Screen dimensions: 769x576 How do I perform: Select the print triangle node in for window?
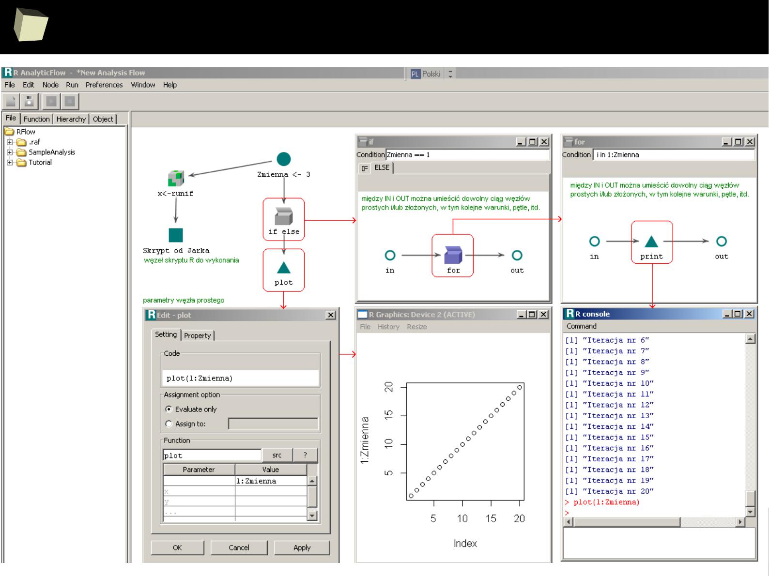click(x=652, y=241)
